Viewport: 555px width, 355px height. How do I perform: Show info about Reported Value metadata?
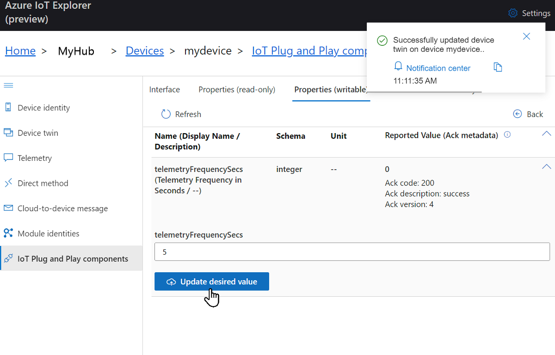[x=507, y=135]
